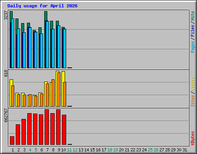Click the Hits legend label
Viewport: 197px width, 154px height.
coord(193,16)
